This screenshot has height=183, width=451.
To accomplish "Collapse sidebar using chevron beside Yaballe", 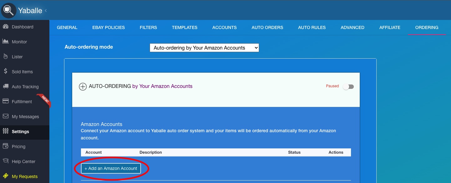I will coord(46,11).
